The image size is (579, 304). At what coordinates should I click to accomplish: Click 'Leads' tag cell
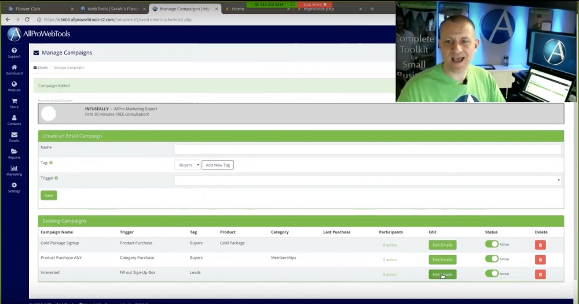tap(195, 273)
